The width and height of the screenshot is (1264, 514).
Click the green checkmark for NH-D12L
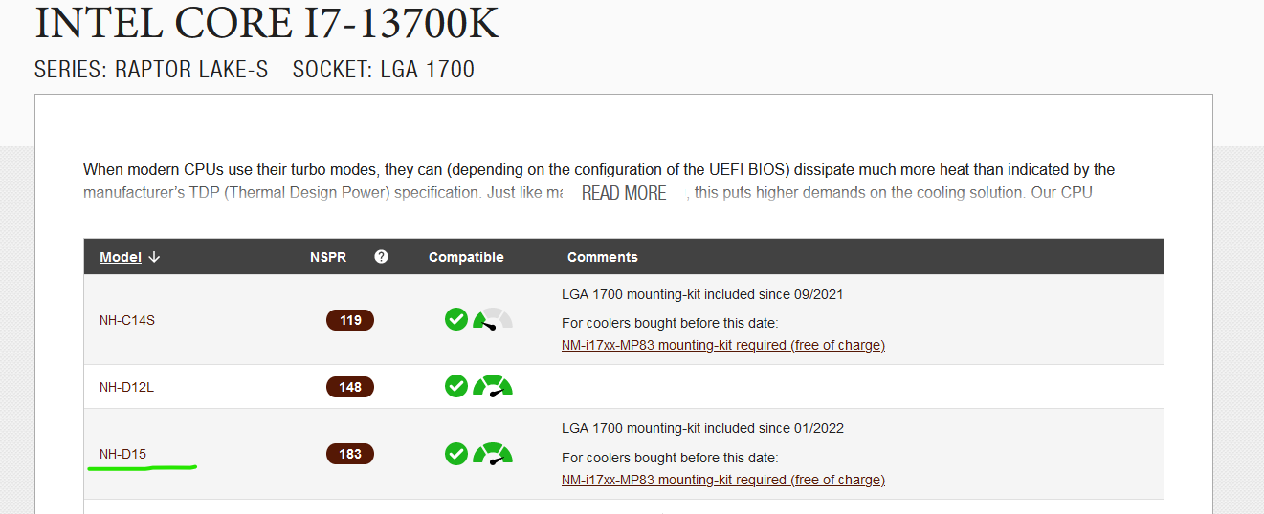pos(456,386)
